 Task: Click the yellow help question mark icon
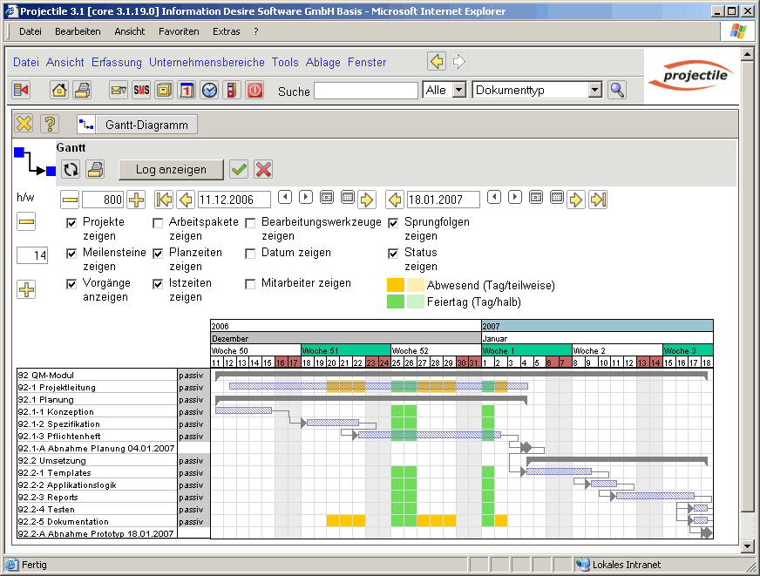coord(50,125)
